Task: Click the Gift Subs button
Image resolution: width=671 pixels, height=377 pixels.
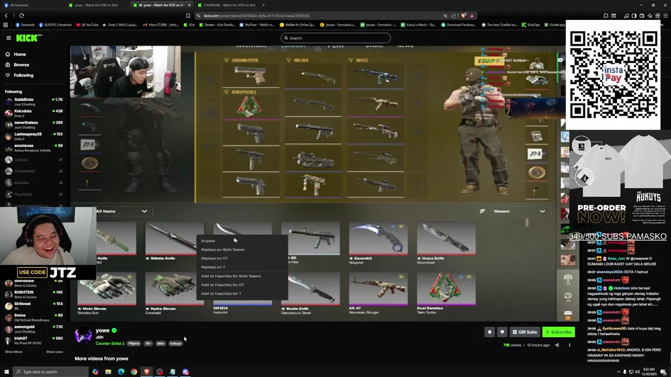Action: (525, 332)
